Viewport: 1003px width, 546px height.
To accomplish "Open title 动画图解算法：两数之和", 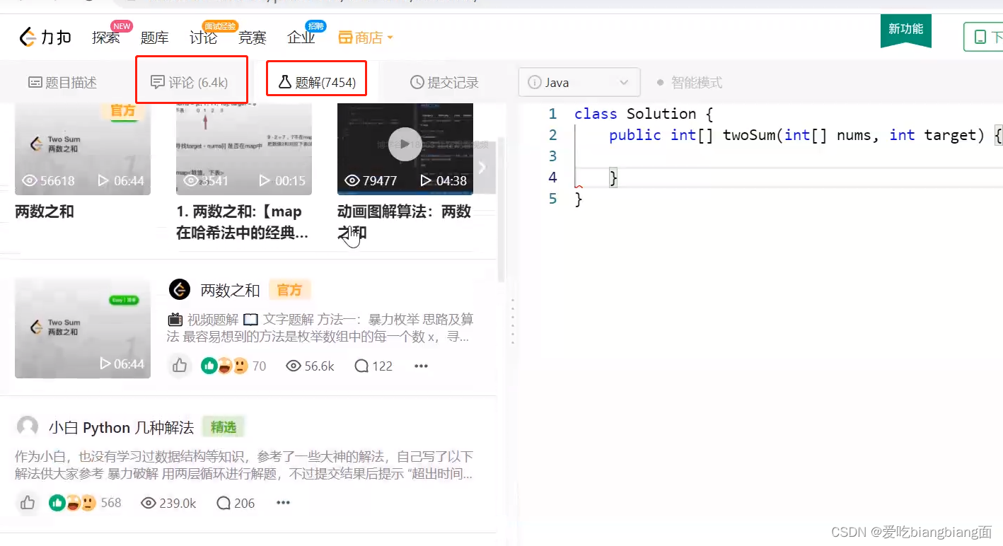I will click(x=405, y=222).
